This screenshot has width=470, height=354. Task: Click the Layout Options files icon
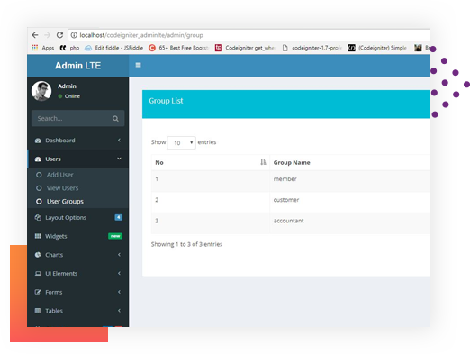[x=38, y=218]
